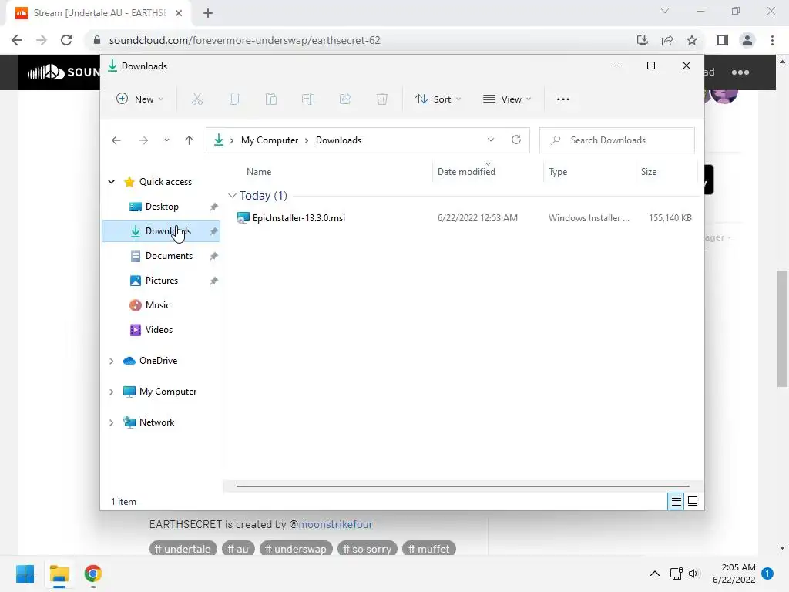The image size is (789, 592).
Task: Select Desktop in Quick access
Action: [x=161, y=207]
